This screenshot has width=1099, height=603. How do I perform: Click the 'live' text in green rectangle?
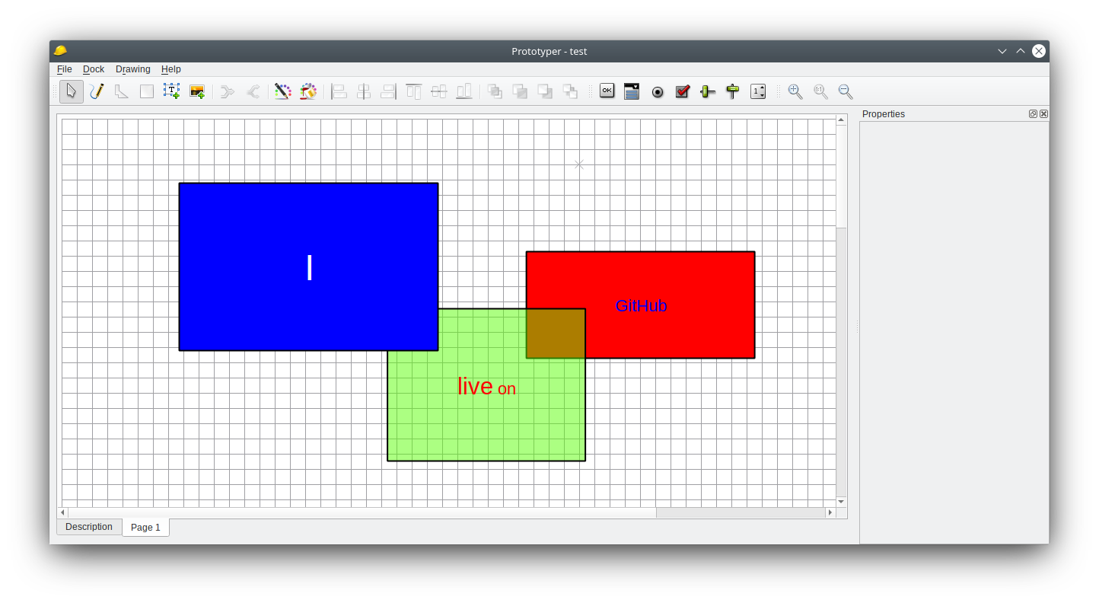pyautogui.click(x=475, y=386)
